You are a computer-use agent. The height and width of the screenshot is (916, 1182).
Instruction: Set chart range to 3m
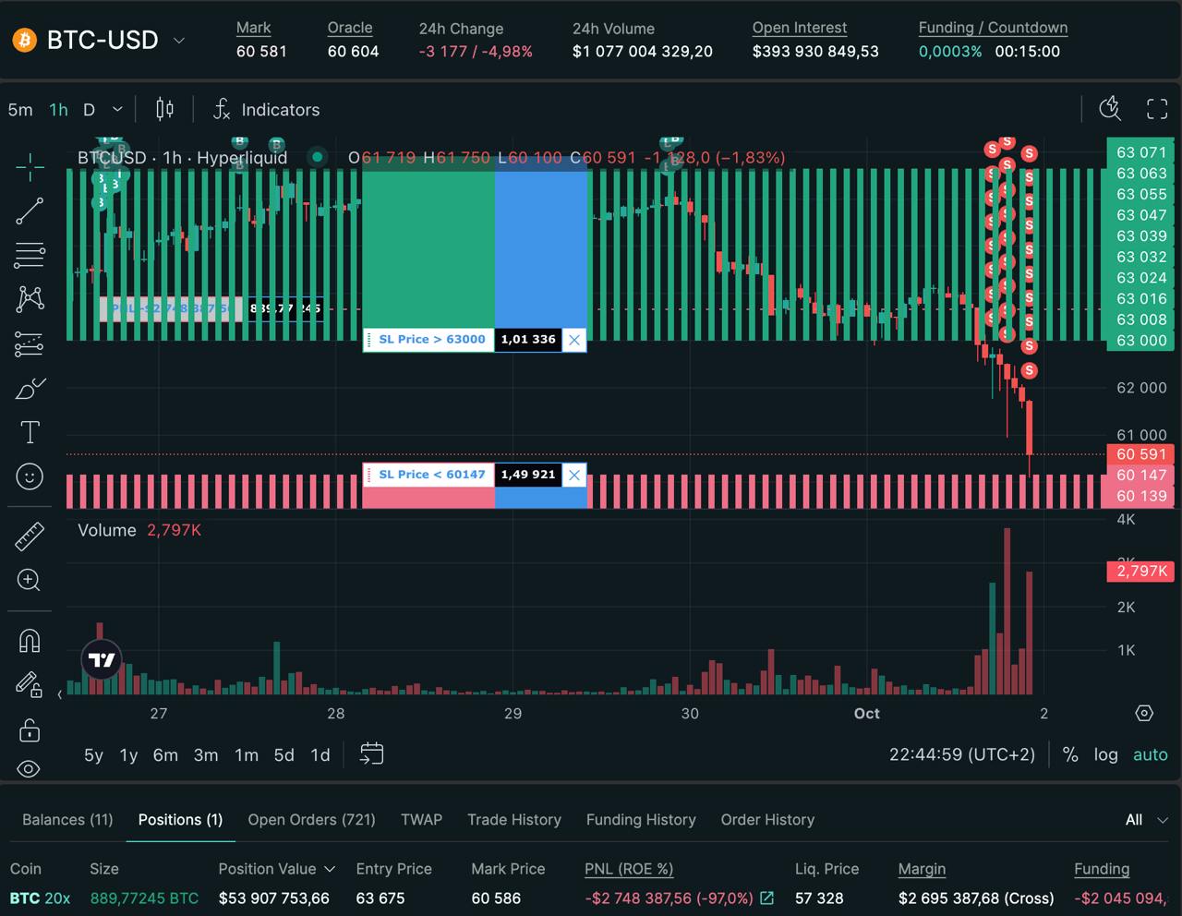[x=206, y=755]
